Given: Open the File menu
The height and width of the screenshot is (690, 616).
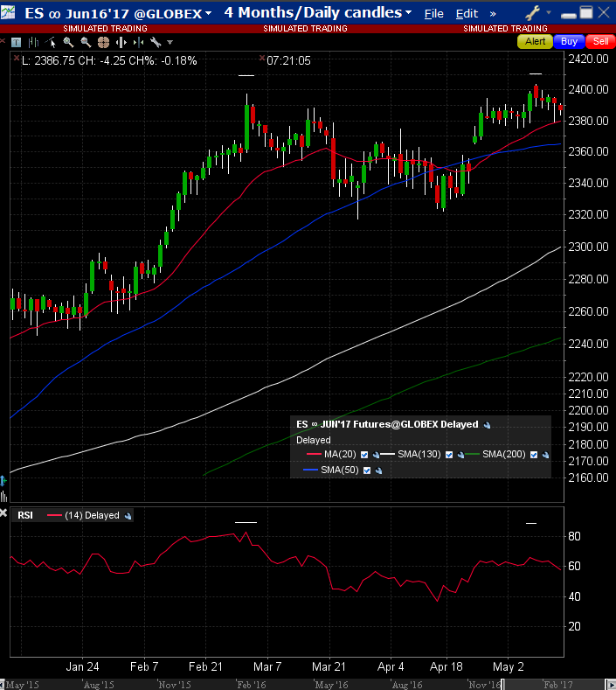Looking at the screenshot, I should [x=433, y=14].
